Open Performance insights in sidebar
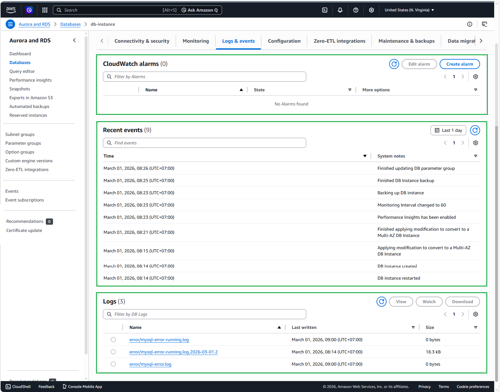The height and width of the screenshot is (392, 502). [30, 80]
